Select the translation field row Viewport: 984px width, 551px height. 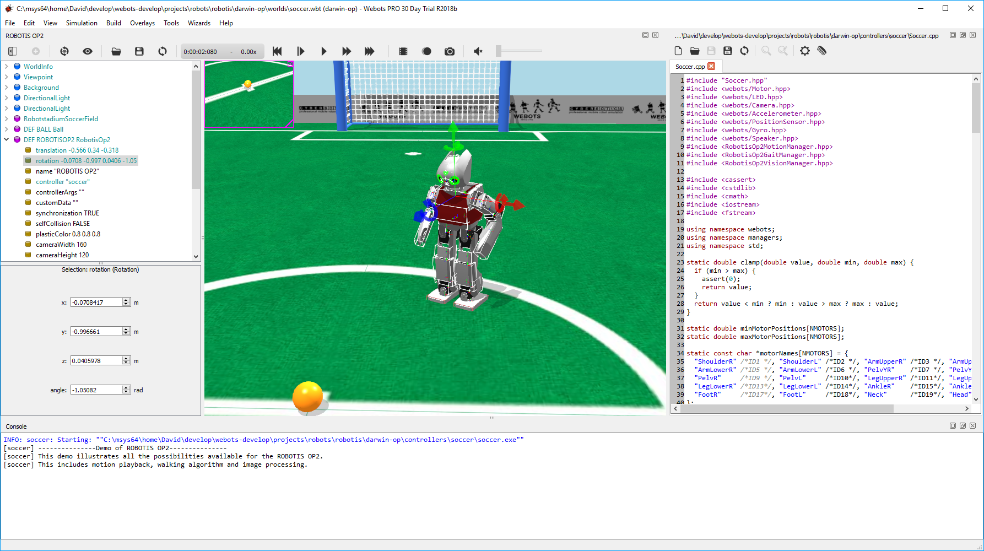point(77,150)
